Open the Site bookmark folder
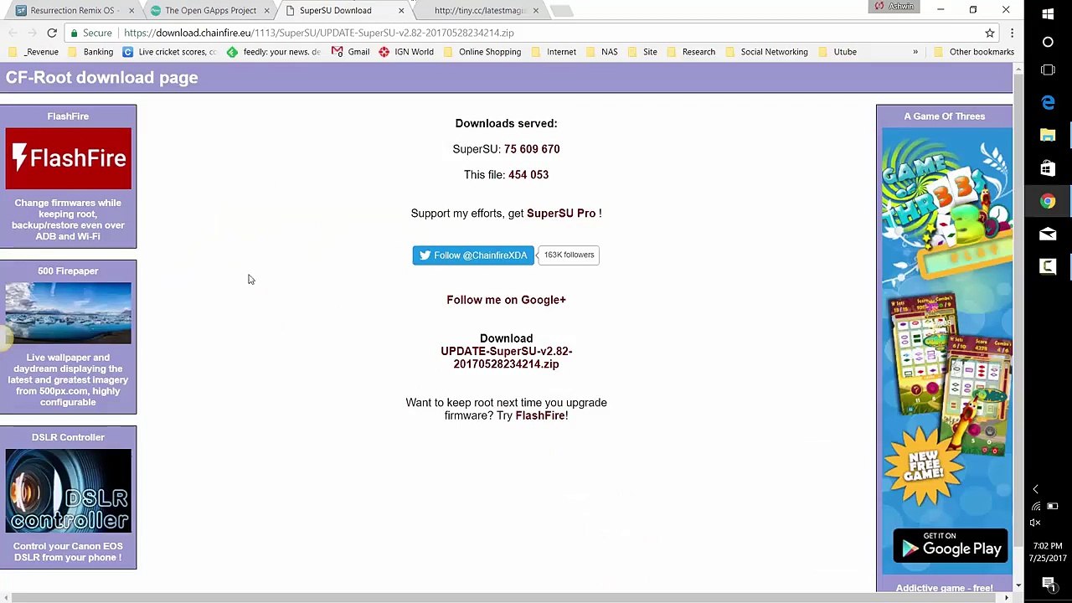Viewport: 1072px width, 603px height. (642, 52)
